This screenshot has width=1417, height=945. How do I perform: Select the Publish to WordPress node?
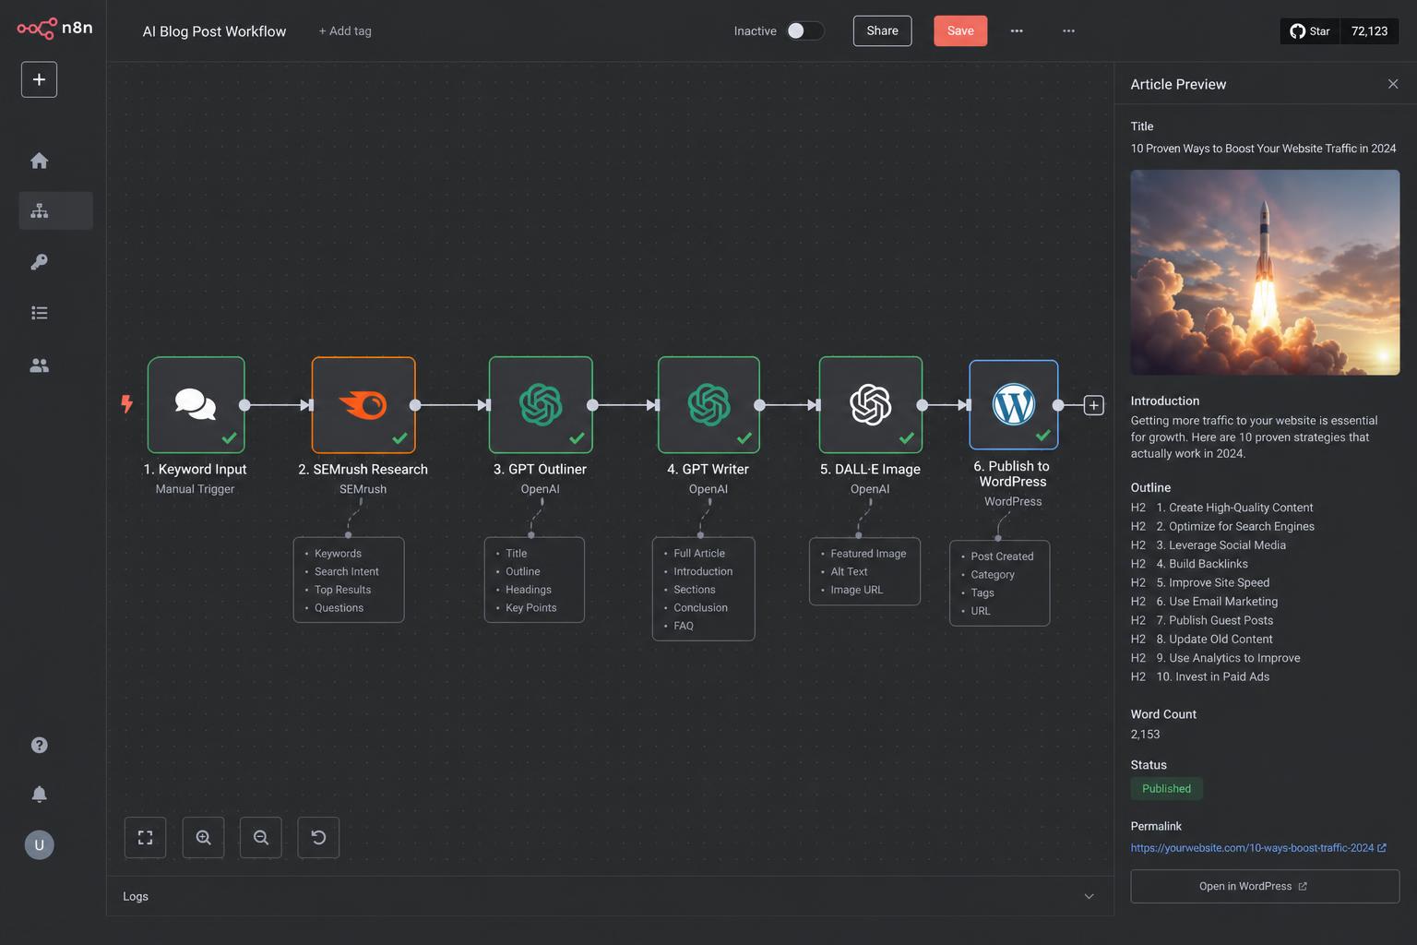(x=1013, y=404)
